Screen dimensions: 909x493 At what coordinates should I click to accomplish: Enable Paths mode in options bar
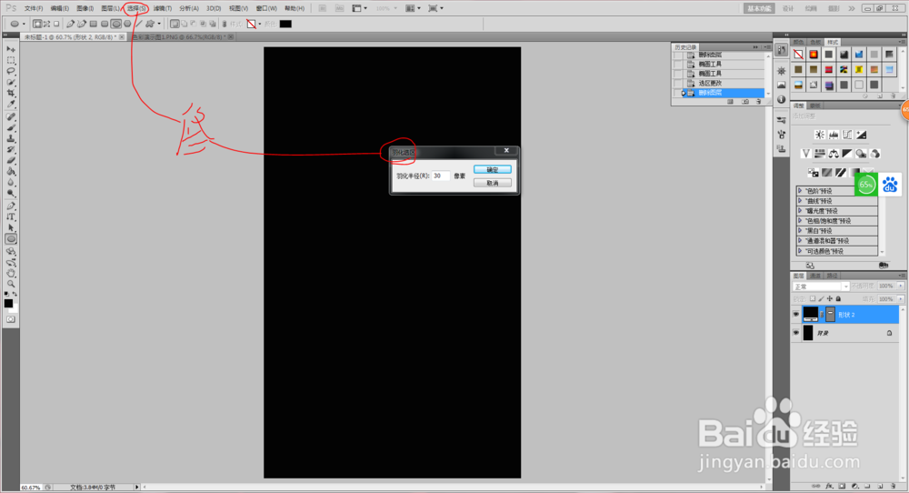(47, 24)
